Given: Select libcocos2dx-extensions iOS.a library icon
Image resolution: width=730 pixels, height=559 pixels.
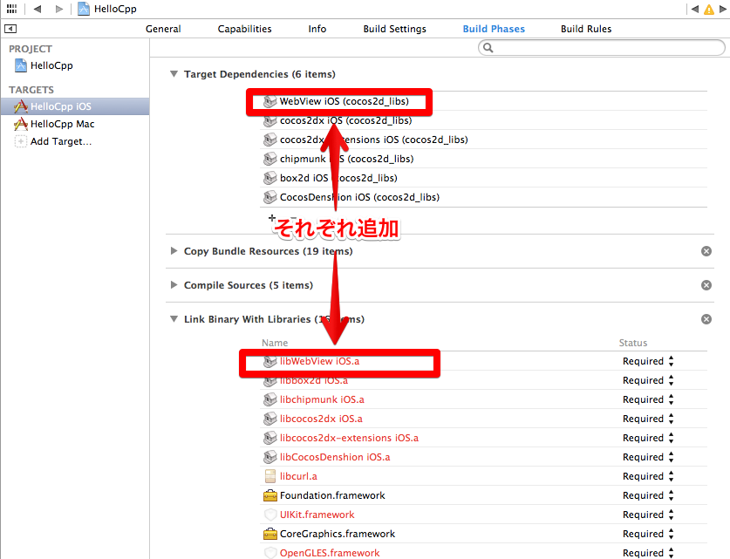Looking at the screenshot, I should (270, 438).
